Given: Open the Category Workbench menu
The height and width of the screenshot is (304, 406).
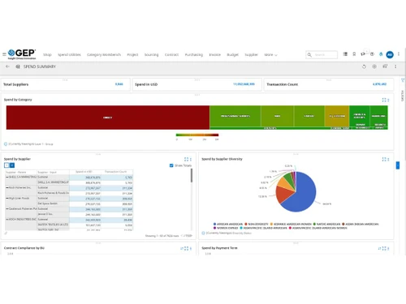Looking at the screenshot, I should tap(104, 54).
